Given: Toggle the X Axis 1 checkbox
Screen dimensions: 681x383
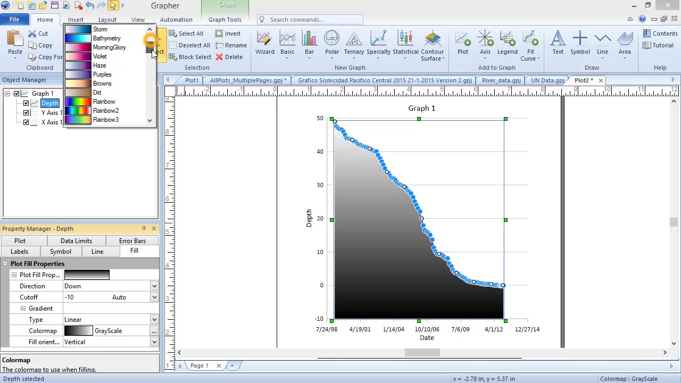Looking at the screenshot, I should pos(26,122).
